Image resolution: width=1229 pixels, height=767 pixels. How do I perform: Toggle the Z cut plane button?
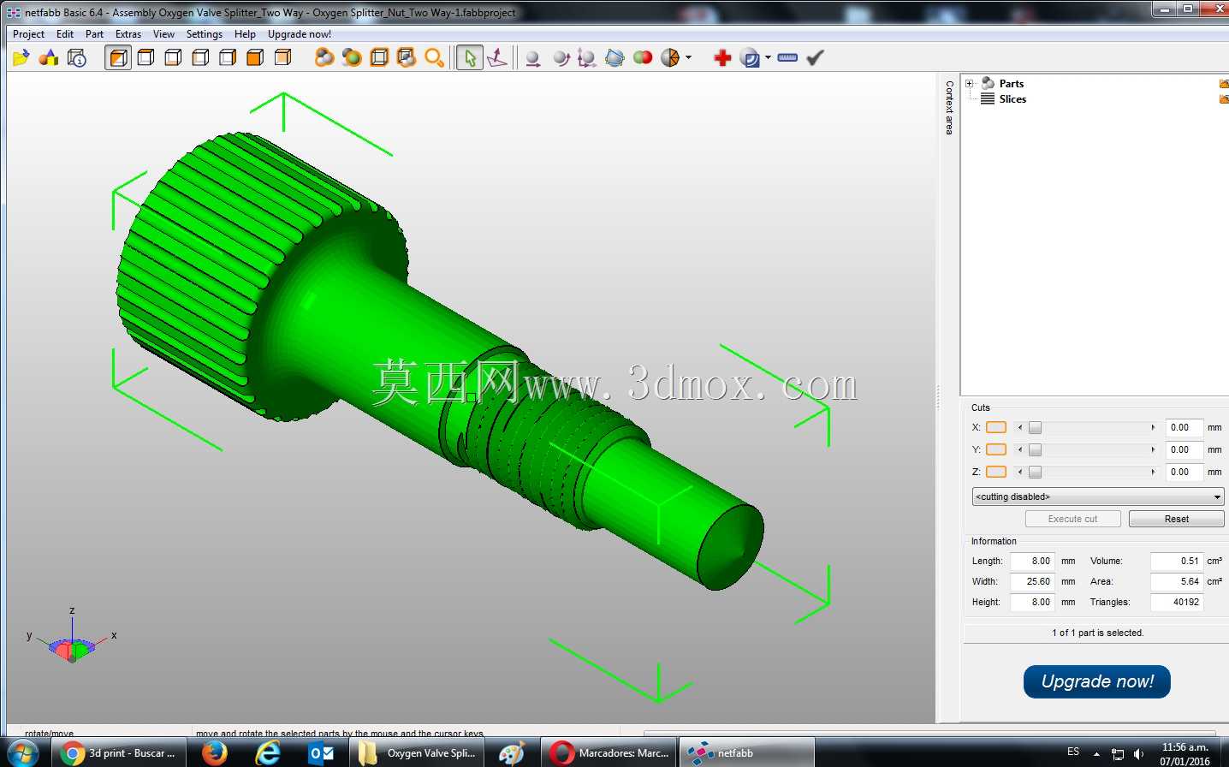(996, 472)
